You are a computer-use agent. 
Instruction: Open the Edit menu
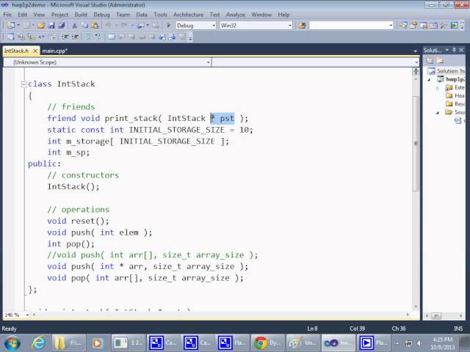pos(22,15)
